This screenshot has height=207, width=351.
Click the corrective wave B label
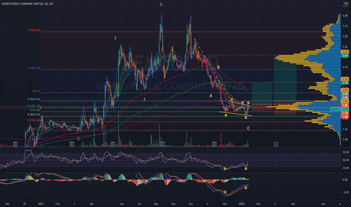[218, 67]
